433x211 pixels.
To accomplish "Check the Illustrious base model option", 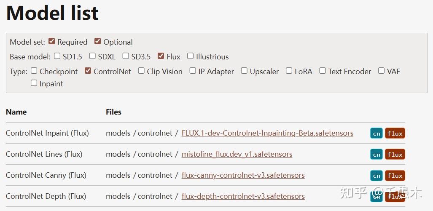I will [191, 56].
